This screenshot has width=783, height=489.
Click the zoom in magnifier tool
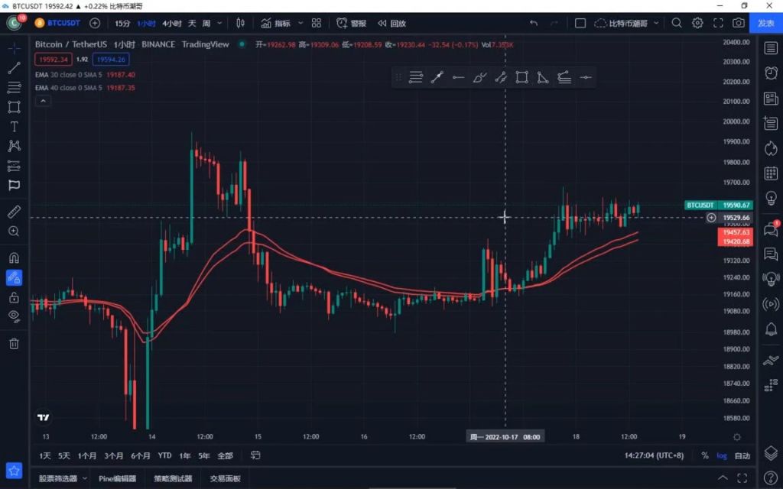14,231
